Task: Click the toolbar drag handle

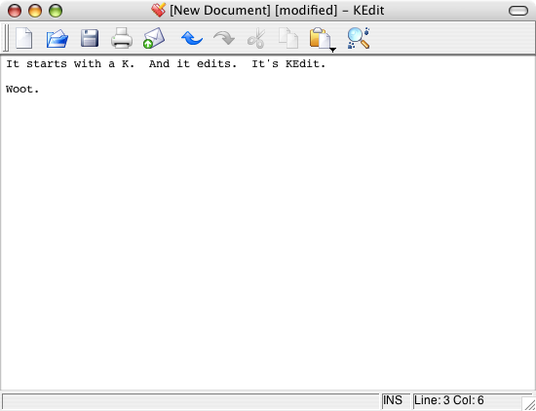Action: [x=6, y=38]
